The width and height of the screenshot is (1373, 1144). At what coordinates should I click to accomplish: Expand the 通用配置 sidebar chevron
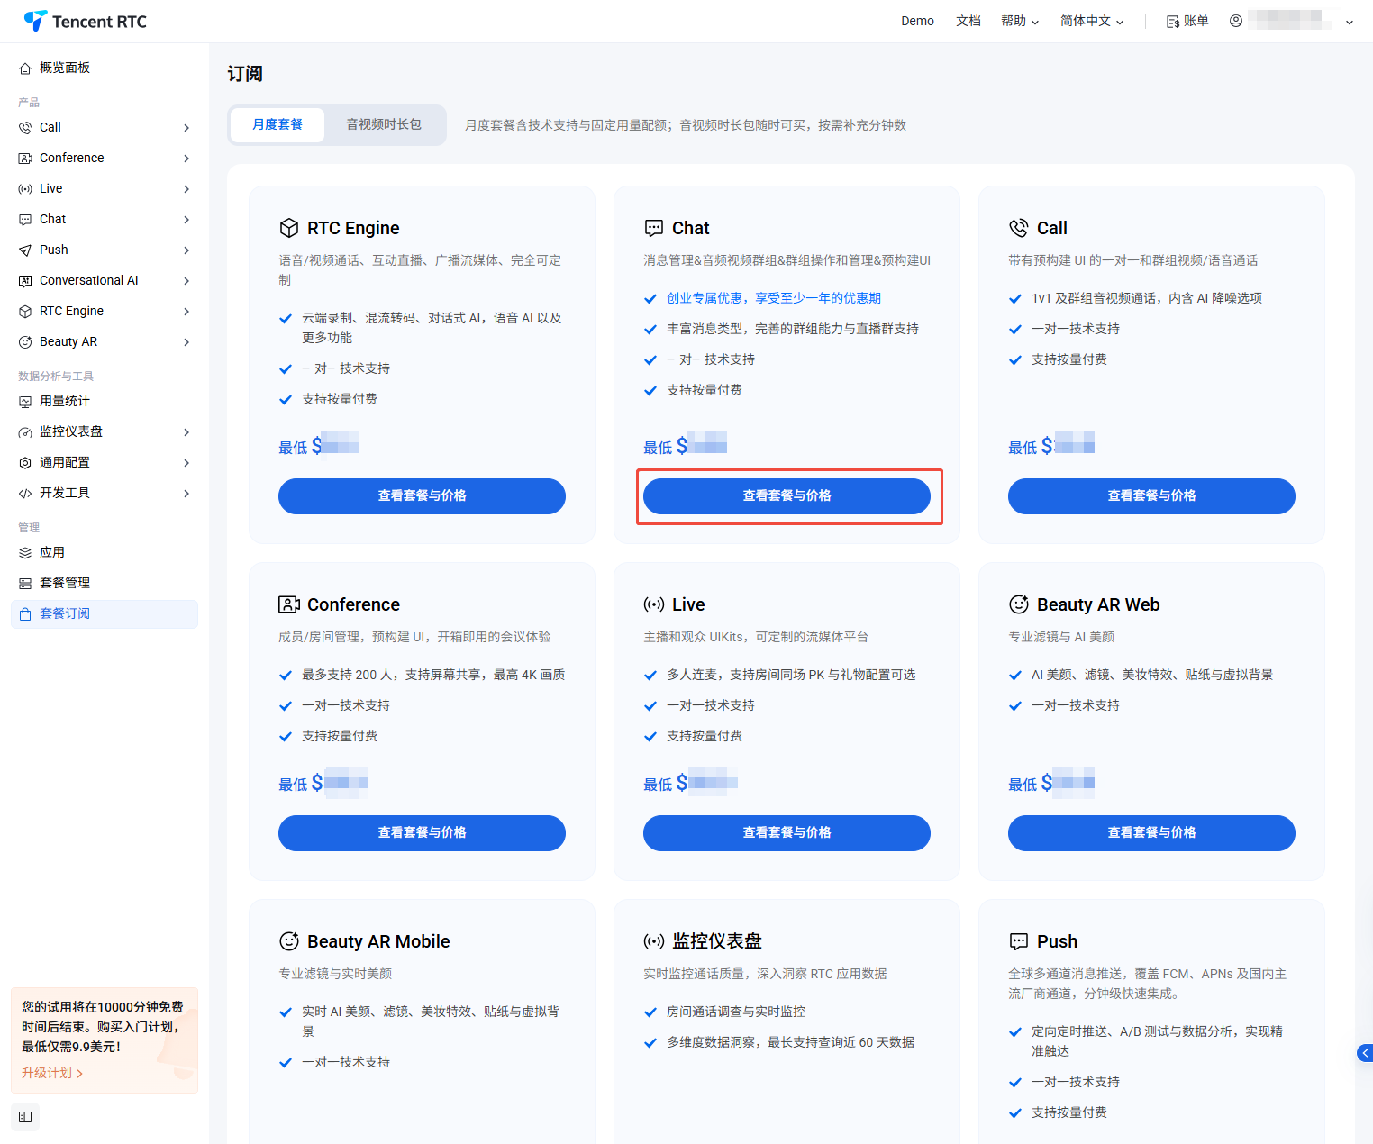[x=186, y=463]
